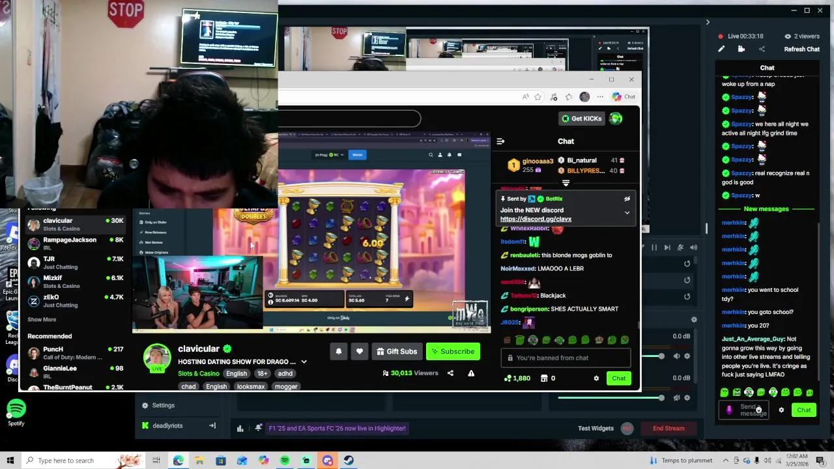Click the stats bar chart icon

pos(240,428)
